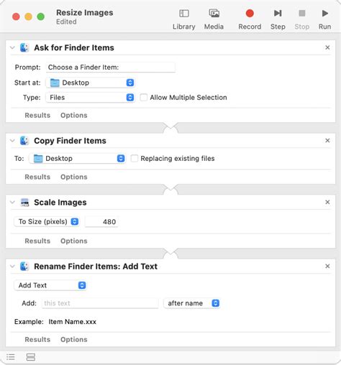Start recording with the Record button
341x365 pixels.
tap(250, 13)
